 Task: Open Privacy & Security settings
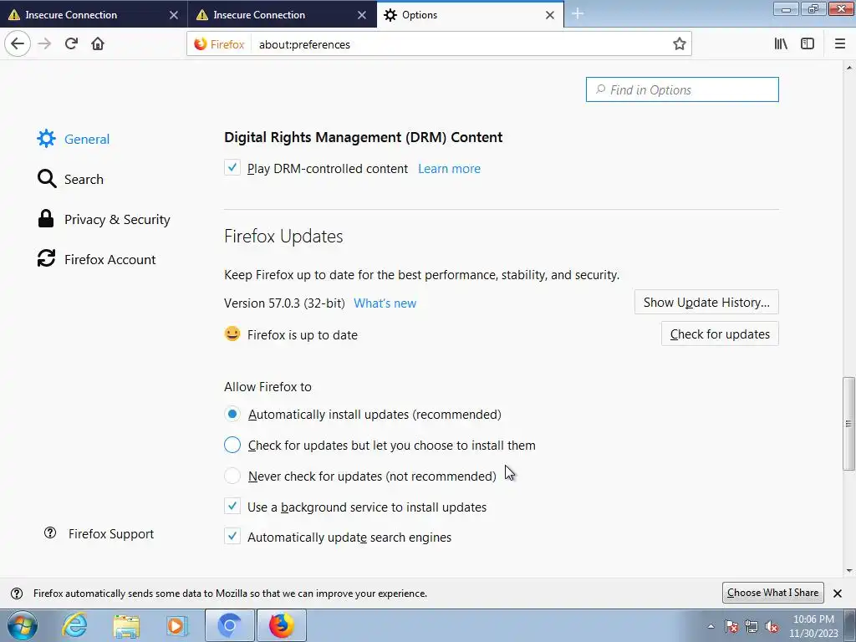[x=104, y=220]
